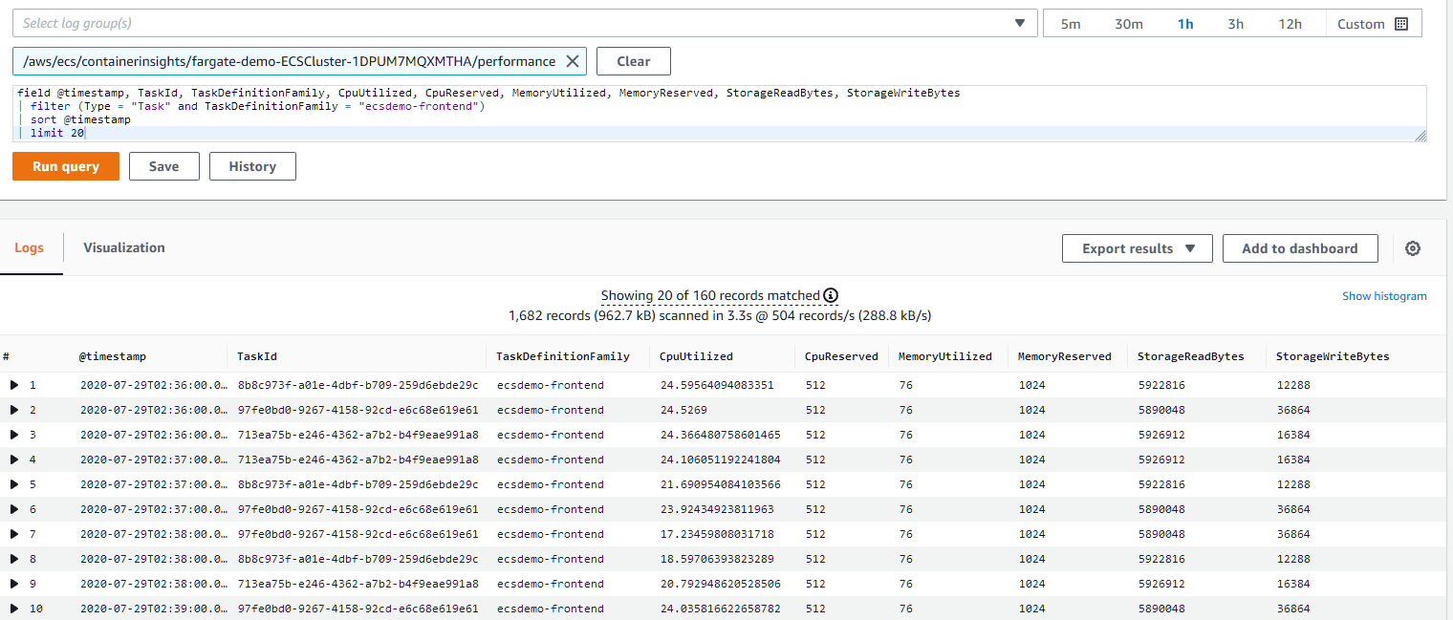This screenshot has height=620, width=1453.
Task: Click the CpuUtilized column header
Action: click(696, 356)
